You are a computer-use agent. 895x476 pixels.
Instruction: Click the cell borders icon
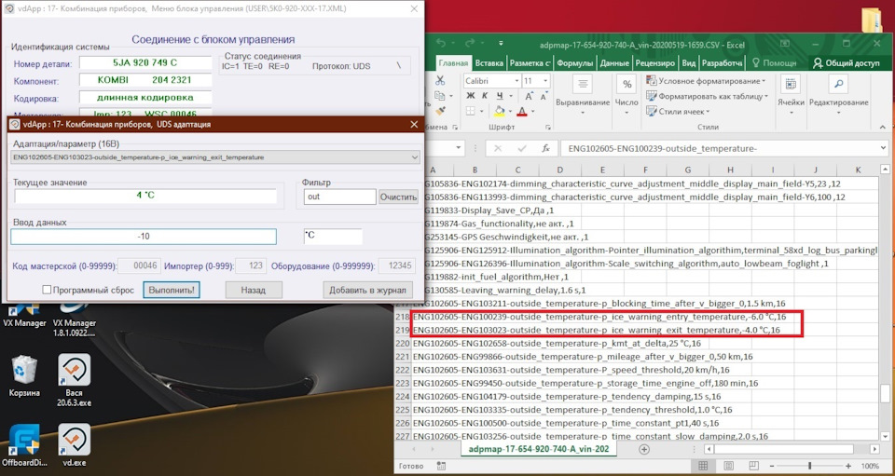point(470,111)
